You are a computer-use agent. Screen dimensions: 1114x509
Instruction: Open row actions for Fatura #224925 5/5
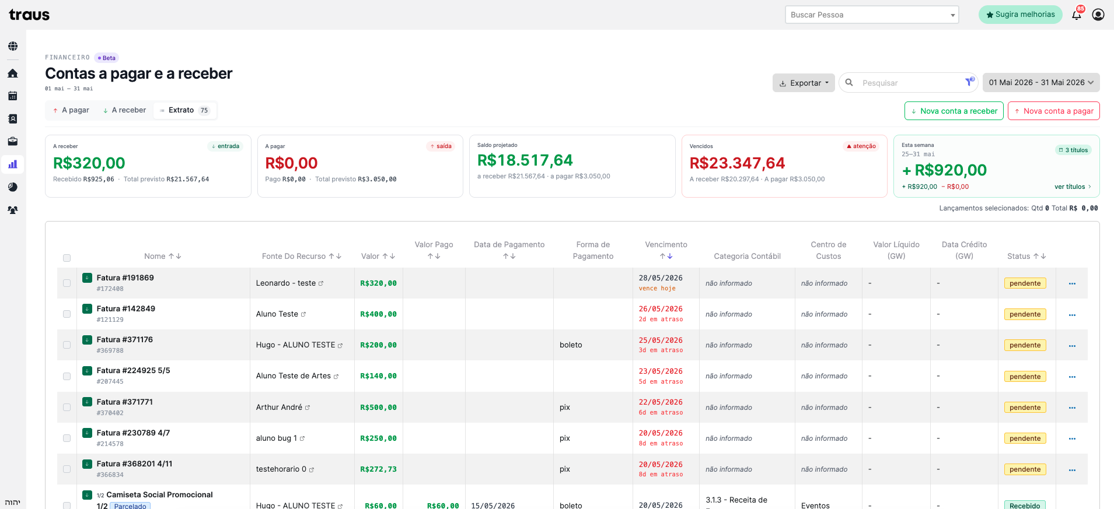(x=1072, y=377)
